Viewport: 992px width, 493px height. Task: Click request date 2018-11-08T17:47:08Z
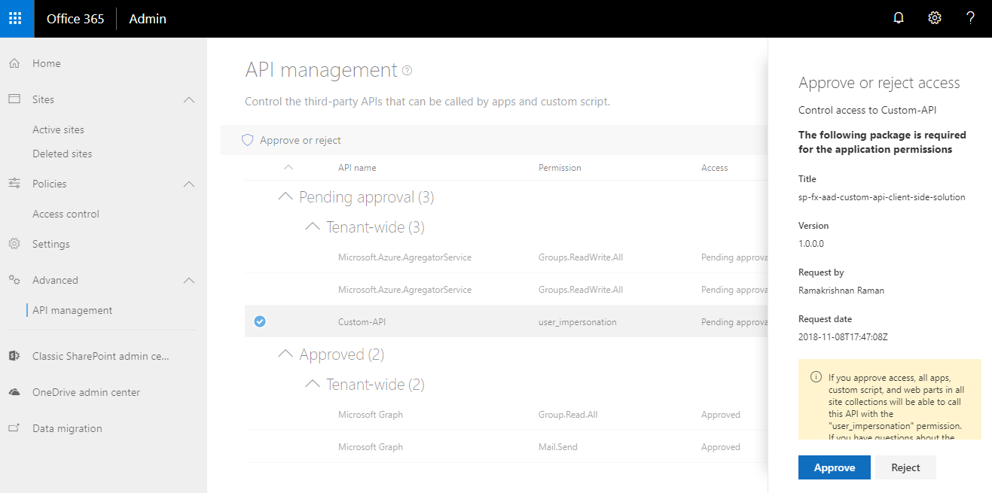(x=843, y=337)
